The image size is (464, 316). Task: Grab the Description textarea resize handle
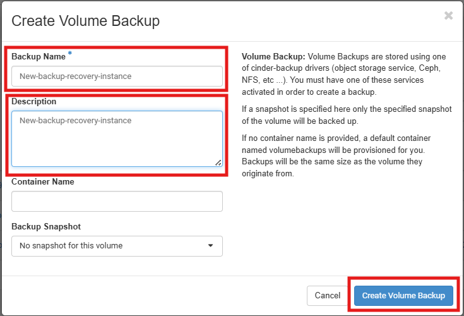click(218, 162)
